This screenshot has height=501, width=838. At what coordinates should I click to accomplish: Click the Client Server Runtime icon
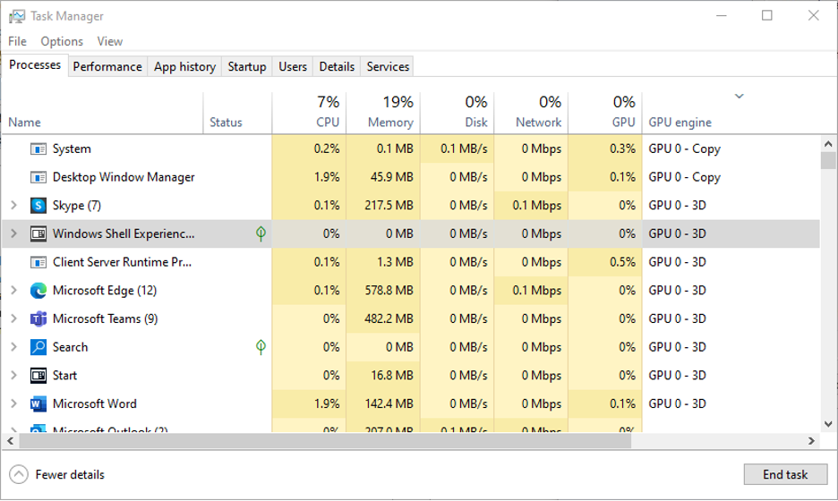[38, 262]
